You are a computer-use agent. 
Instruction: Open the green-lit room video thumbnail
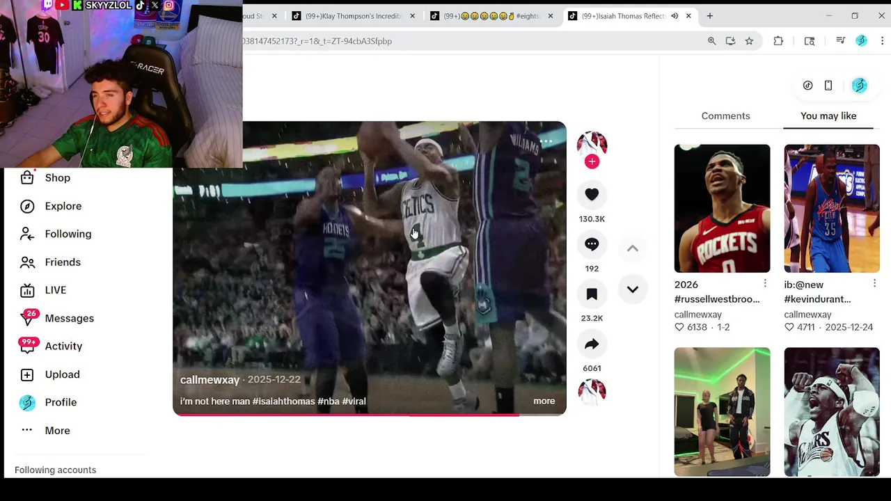tap(722, 412)
